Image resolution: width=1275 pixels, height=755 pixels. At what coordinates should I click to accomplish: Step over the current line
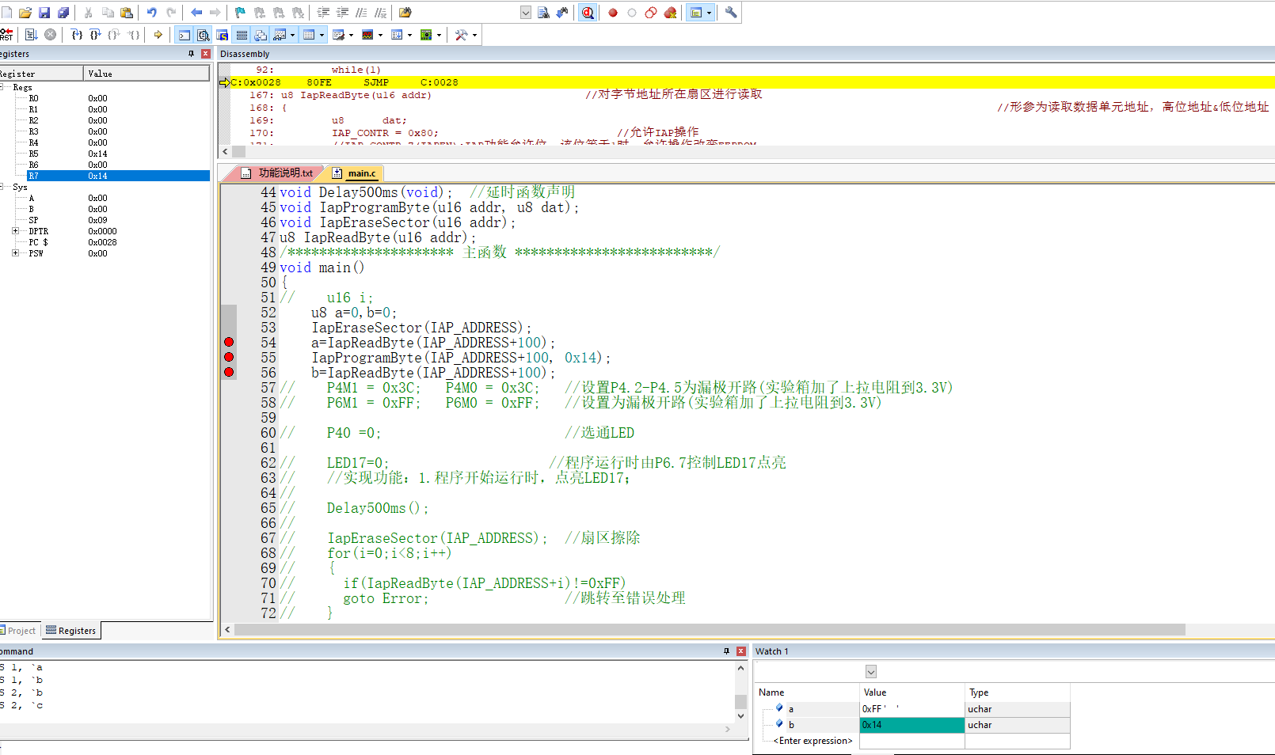96,35
